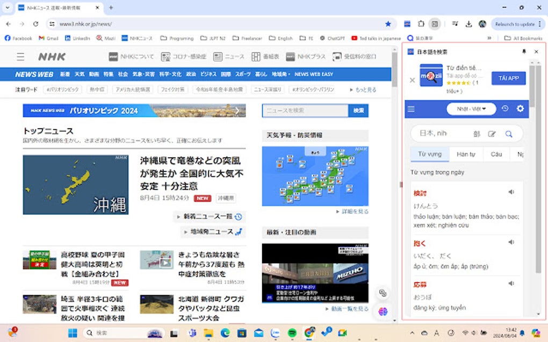Play pronunciation audio for 検討

(510, 190)
